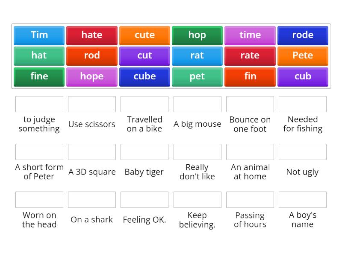342x256 pixels.
Task: Choose the 'rode' word tile
Action: [303, 35]
